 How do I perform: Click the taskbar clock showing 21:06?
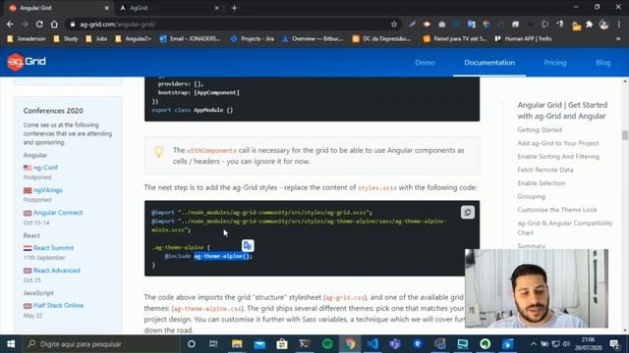point(588,344)
